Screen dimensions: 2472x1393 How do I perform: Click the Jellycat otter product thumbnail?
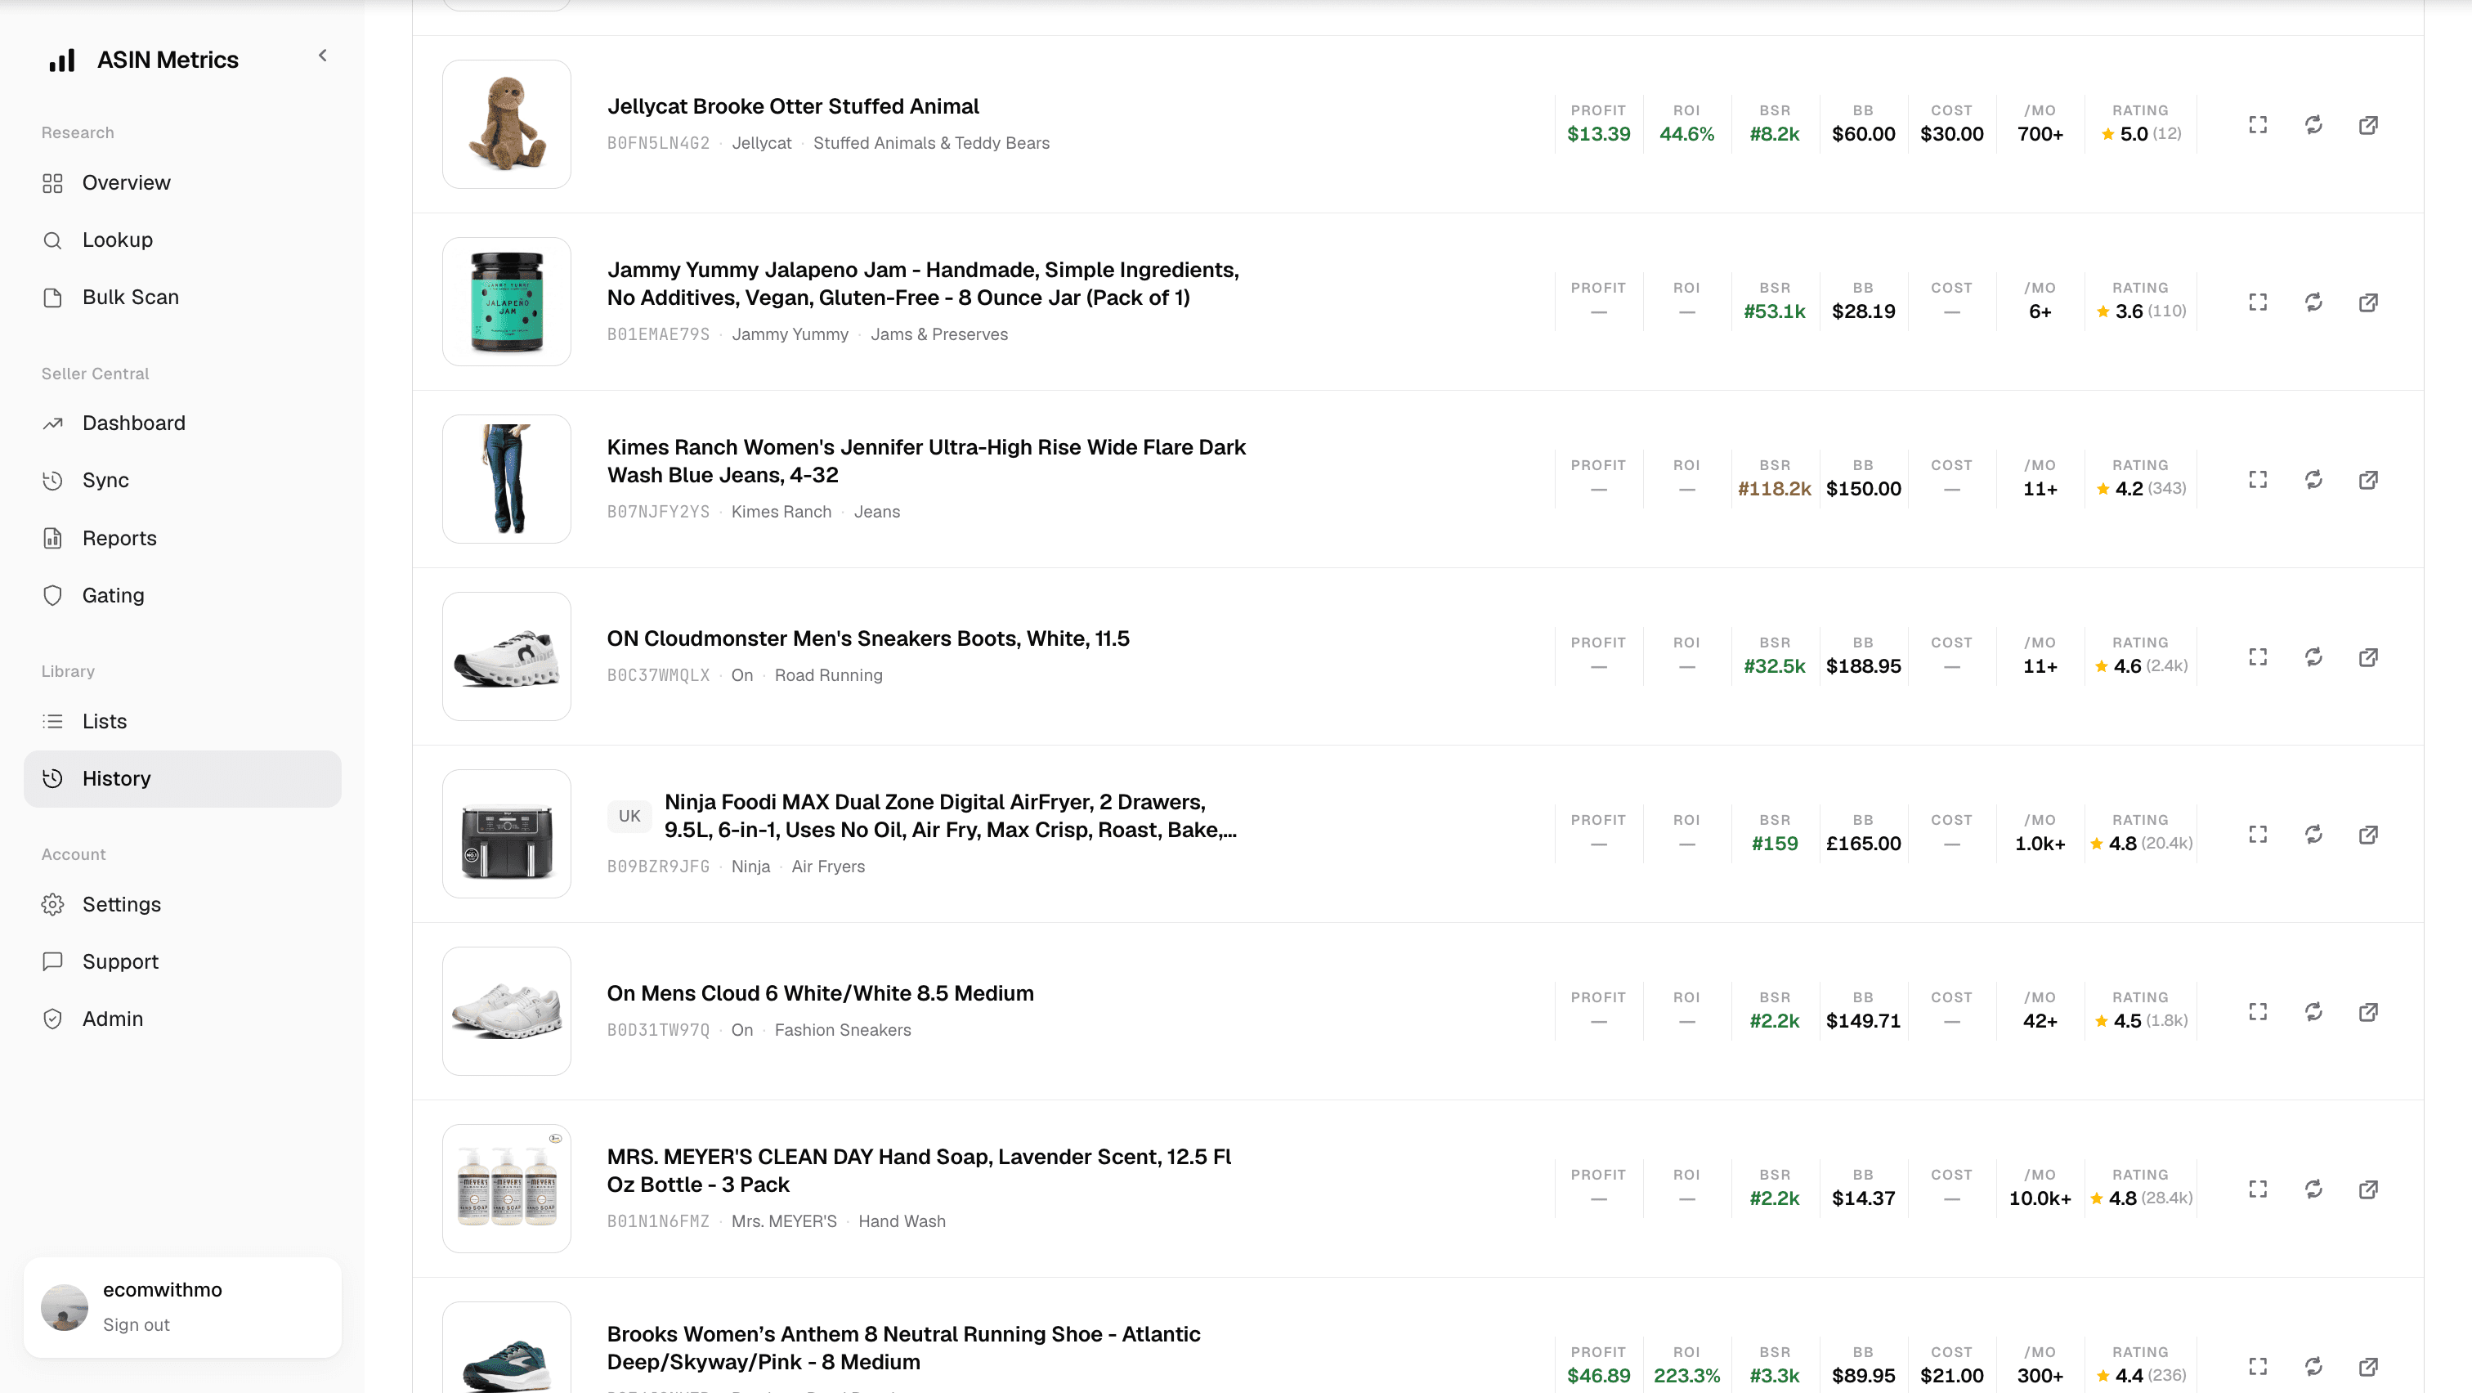pyautogui.click(x=507, y=125)
